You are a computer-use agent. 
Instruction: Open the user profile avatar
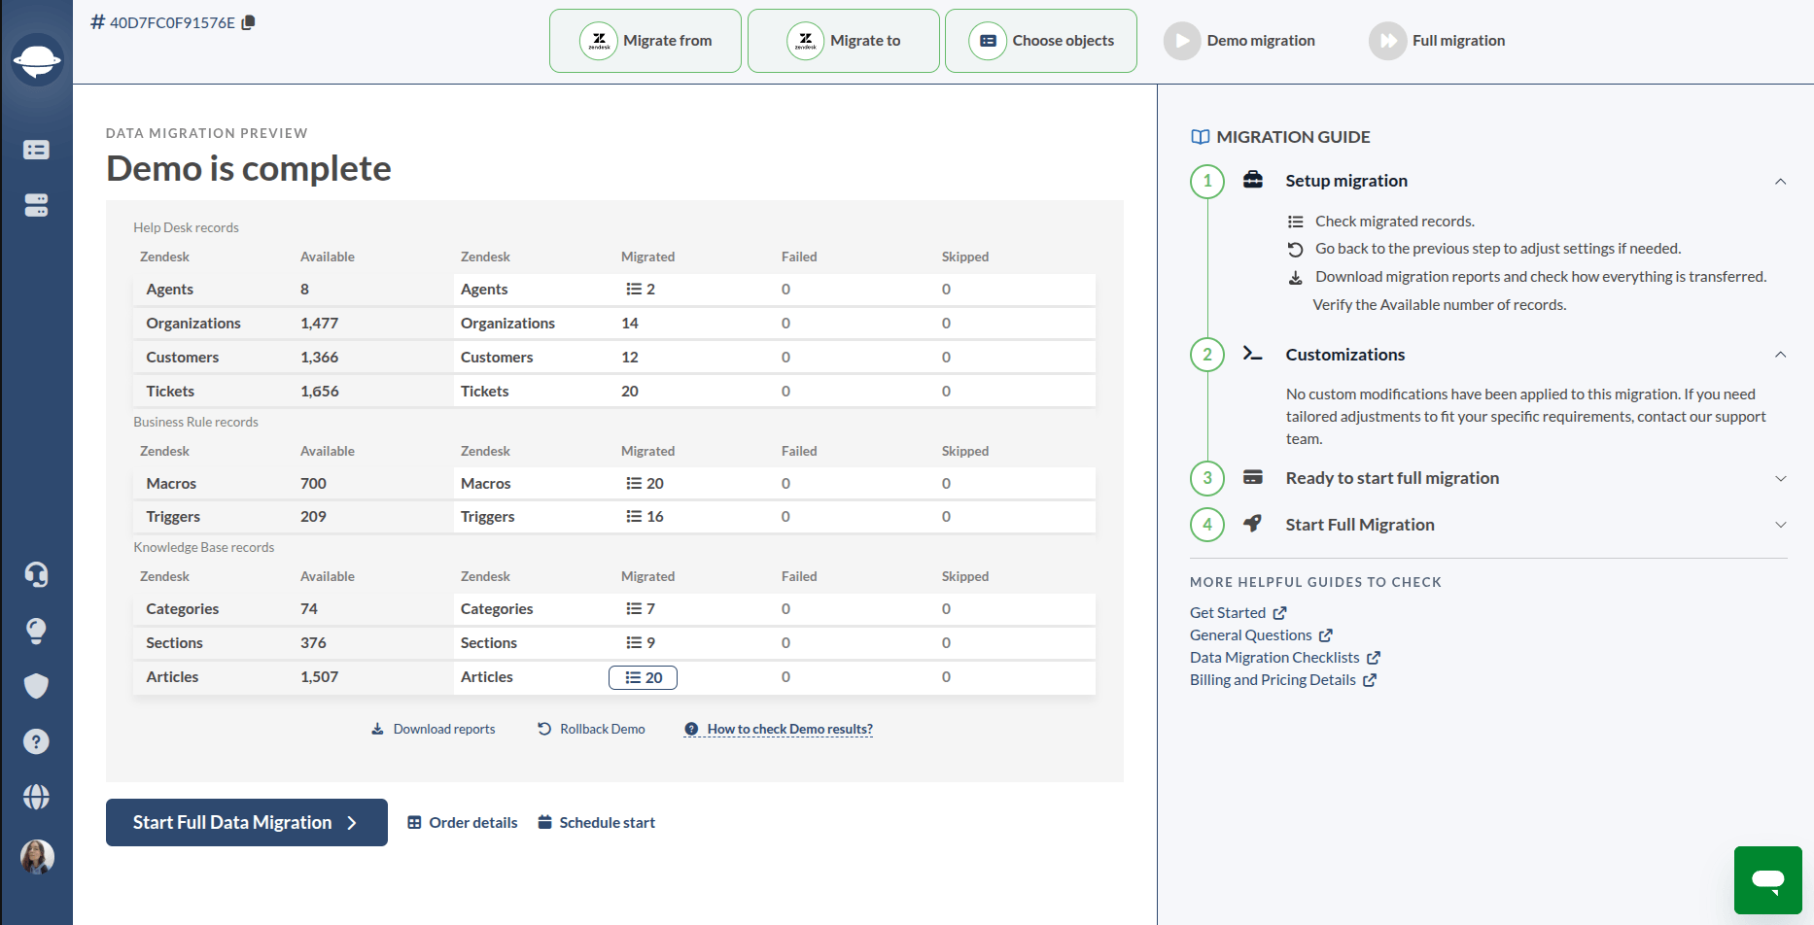(x=37, y=857)
